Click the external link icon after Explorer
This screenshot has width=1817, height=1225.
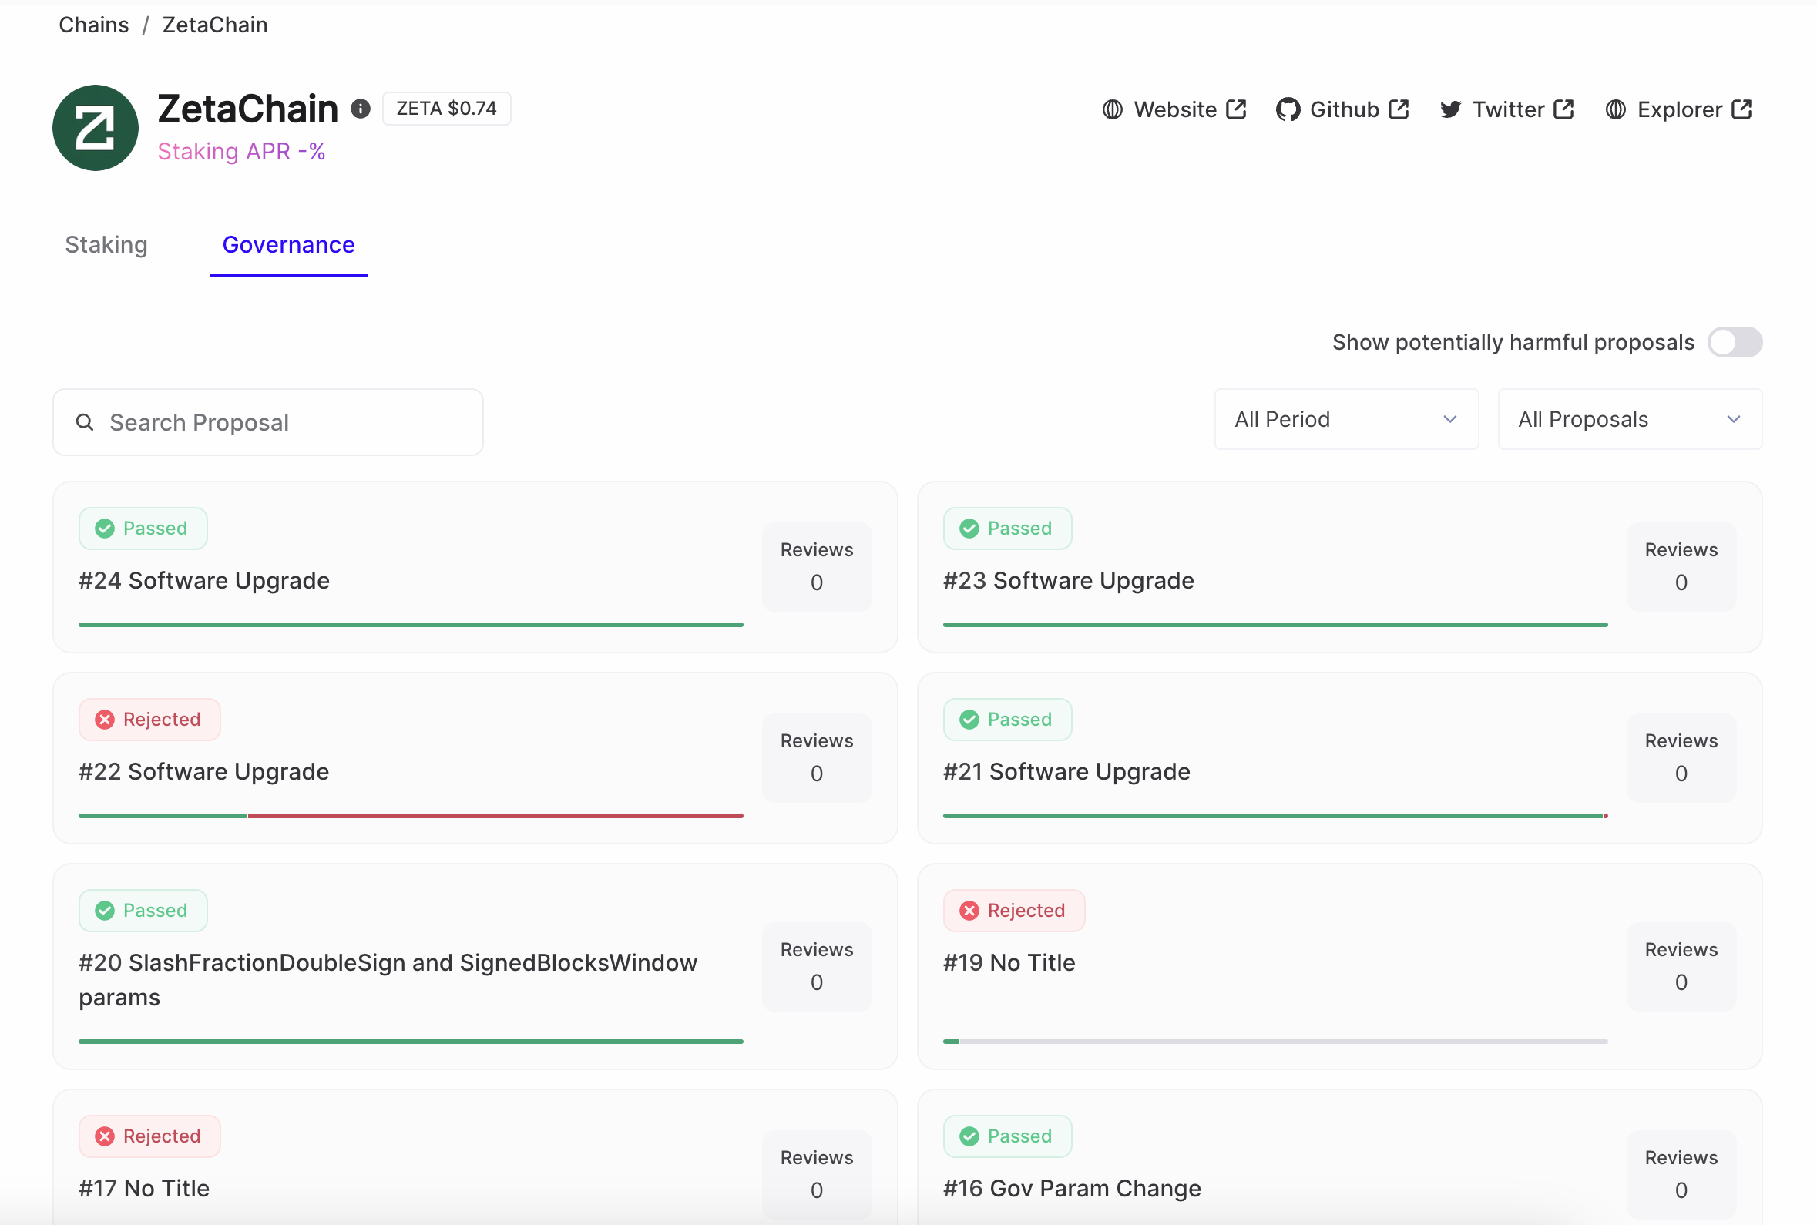tap(1741, 109)
